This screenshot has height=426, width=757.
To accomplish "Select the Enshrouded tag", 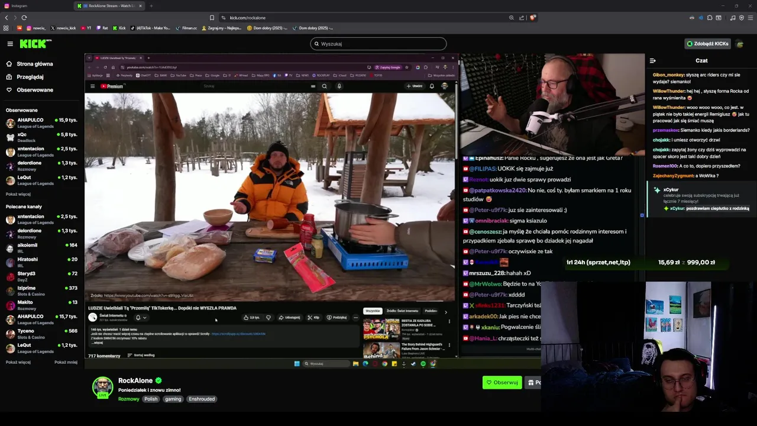I will pyautogui.click(x=202, y=399).
